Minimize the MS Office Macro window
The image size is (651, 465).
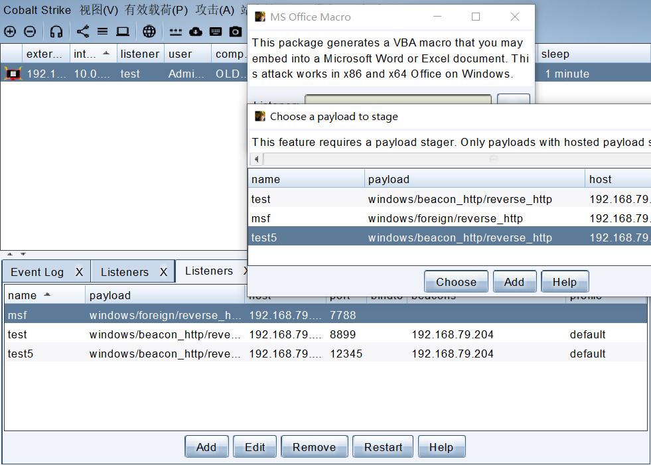pos(437,17)
